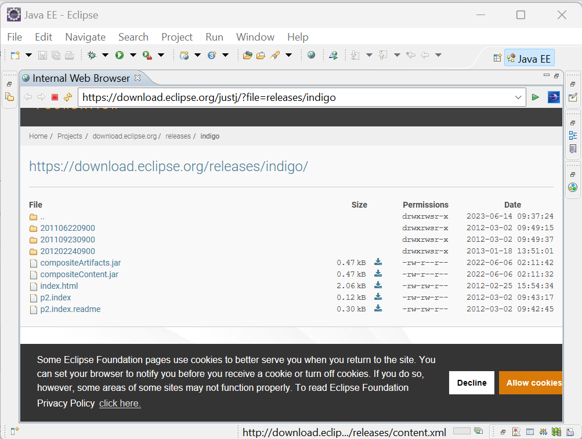This screenshot has width=582, height=439.
Task: Click the Open Web Browser globe toolbar icon
Action: 312,55
